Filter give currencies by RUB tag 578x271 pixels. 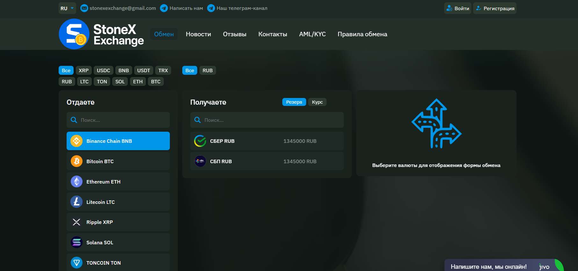[x=67, y=81]
